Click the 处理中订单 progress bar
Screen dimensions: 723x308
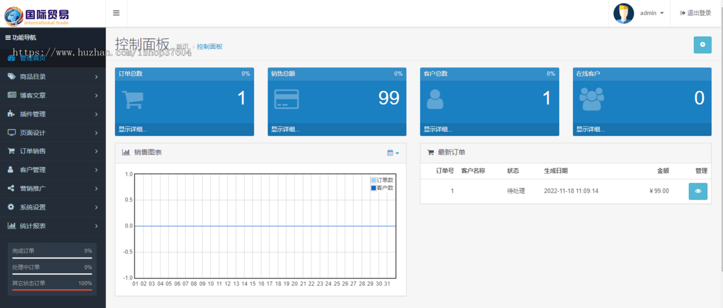(x=52, y=274)
